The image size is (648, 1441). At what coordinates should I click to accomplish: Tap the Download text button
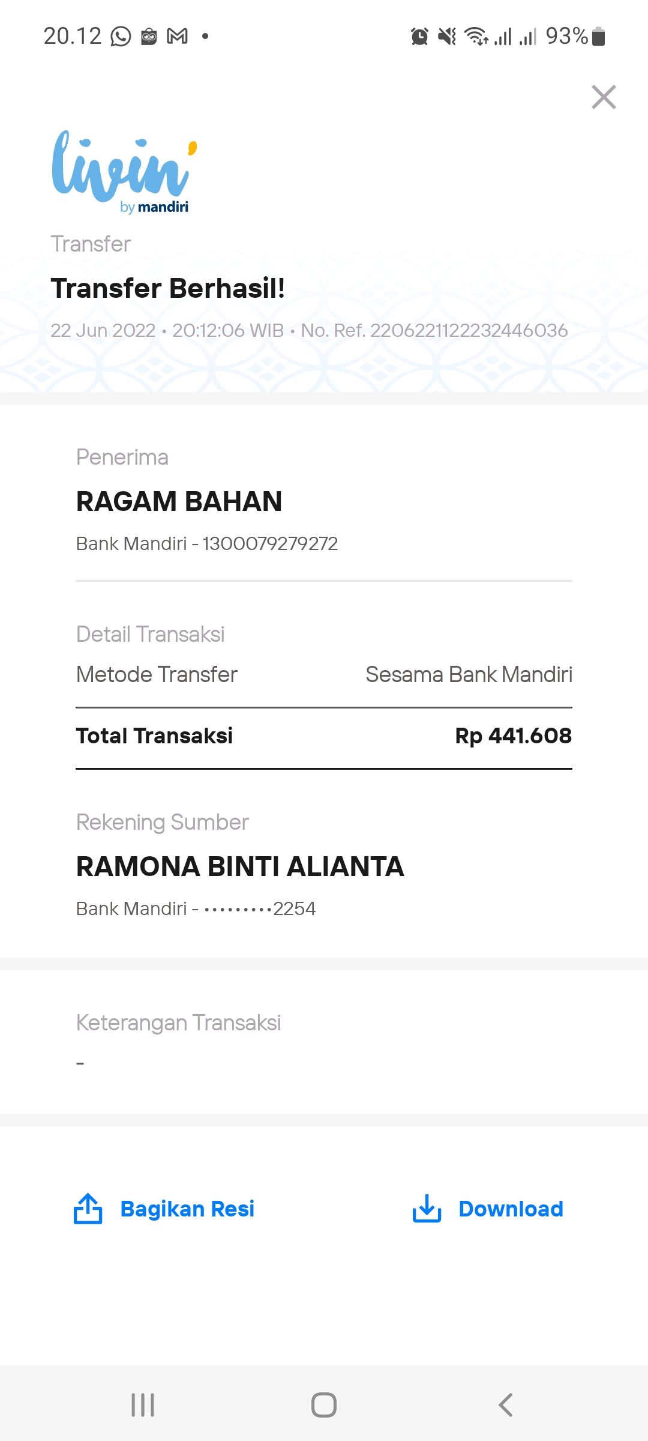511,1209
